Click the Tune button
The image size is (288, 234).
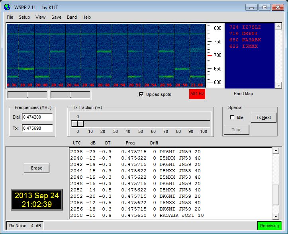click(x=236, y=130)
